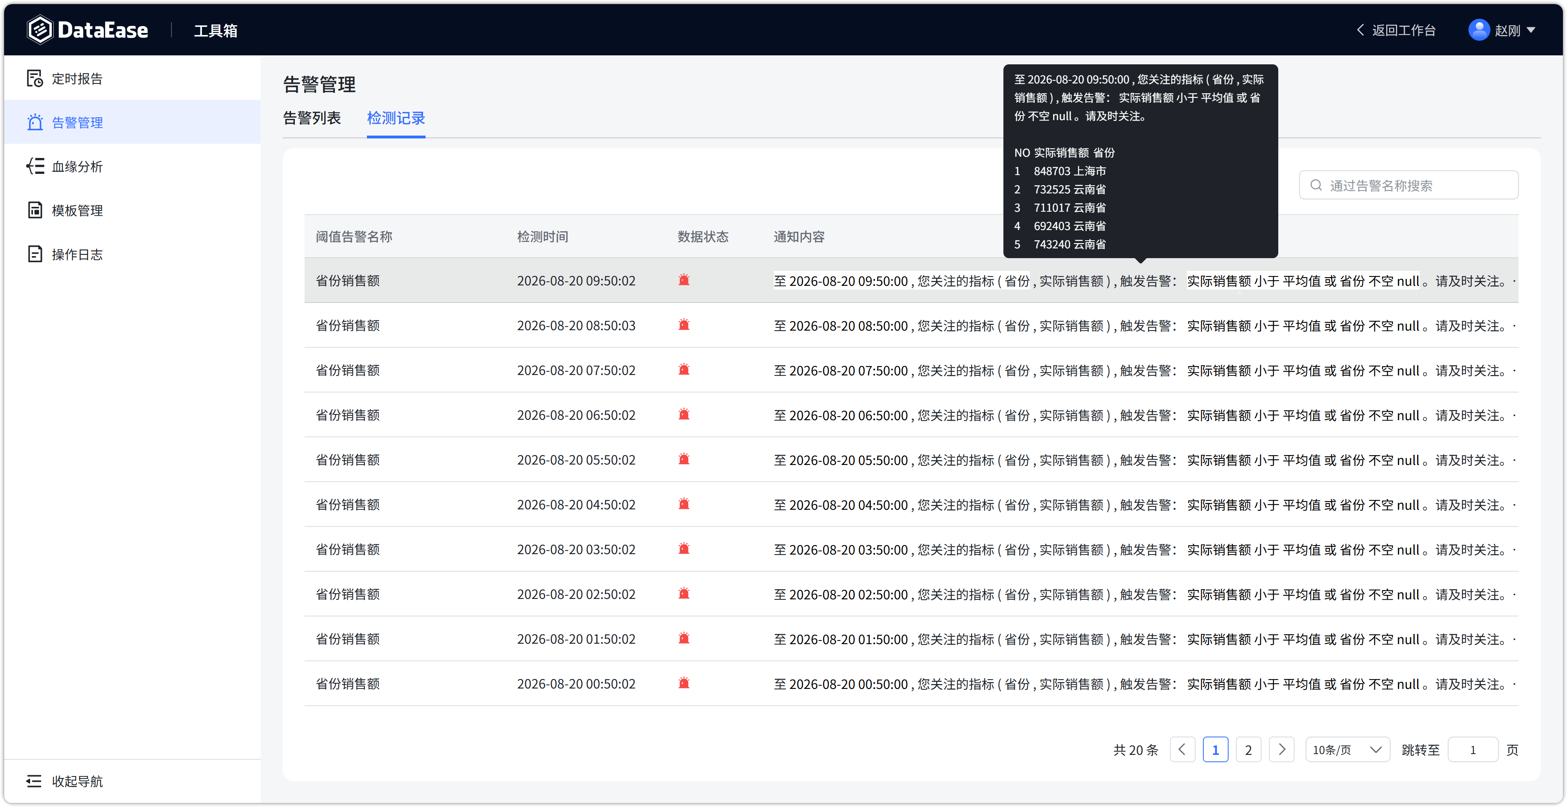
Task: Click the red alarm icon for 09:50:02 row
Action: click(x=684, y=280)
